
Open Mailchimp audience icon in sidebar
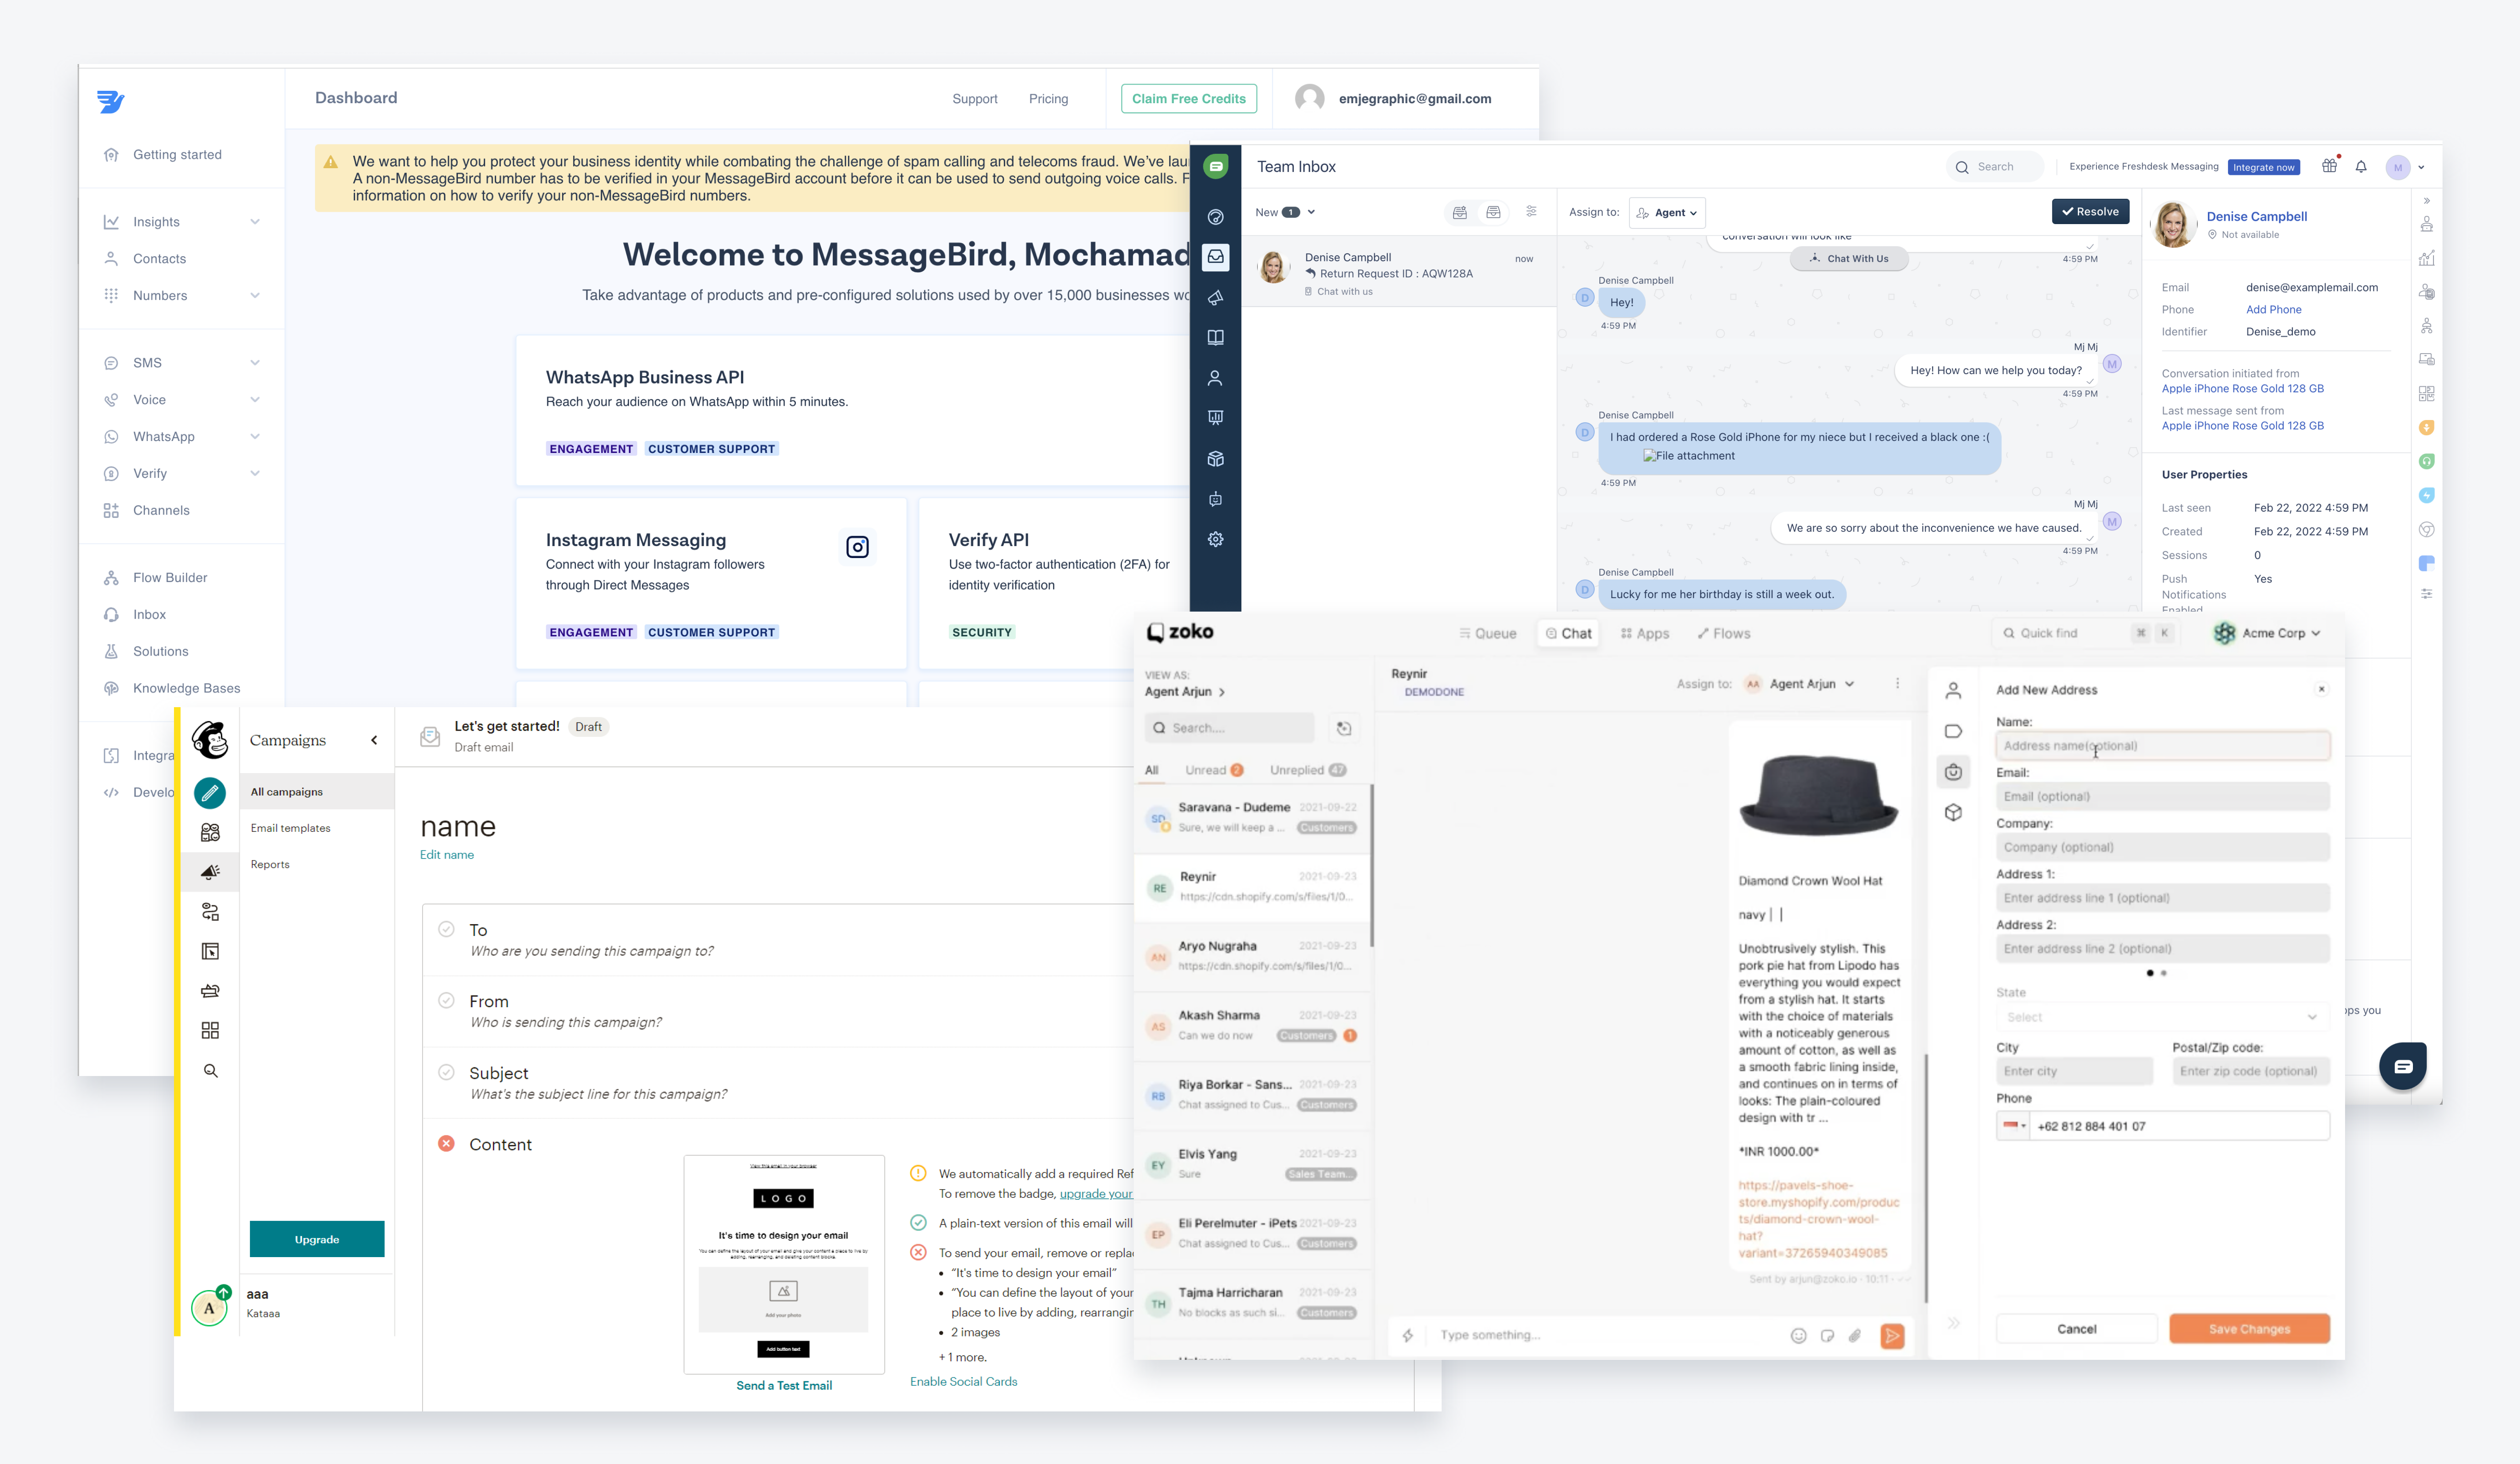tap(210, 831)
